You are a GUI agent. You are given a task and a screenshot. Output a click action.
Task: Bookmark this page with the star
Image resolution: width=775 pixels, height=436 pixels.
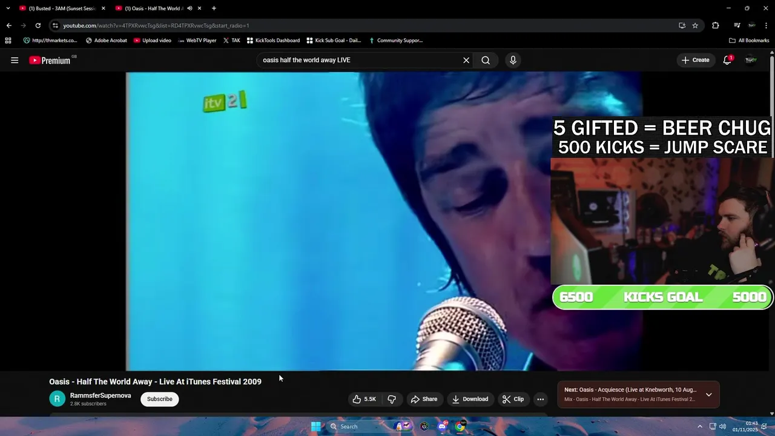click(x=695, y=25)
